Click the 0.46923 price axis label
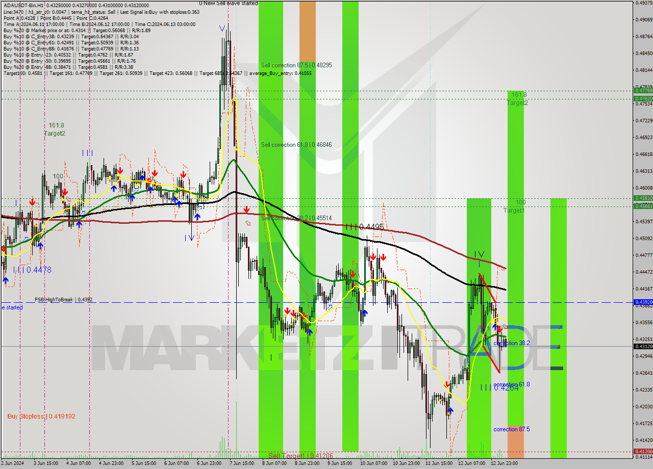The height and width of the screenshot is (469, 653). pos(644,137)
